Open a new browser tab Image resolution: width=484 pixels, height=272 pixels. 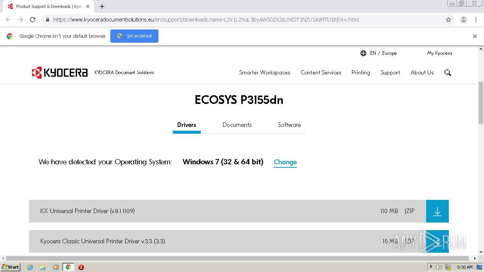coord(102,6)
